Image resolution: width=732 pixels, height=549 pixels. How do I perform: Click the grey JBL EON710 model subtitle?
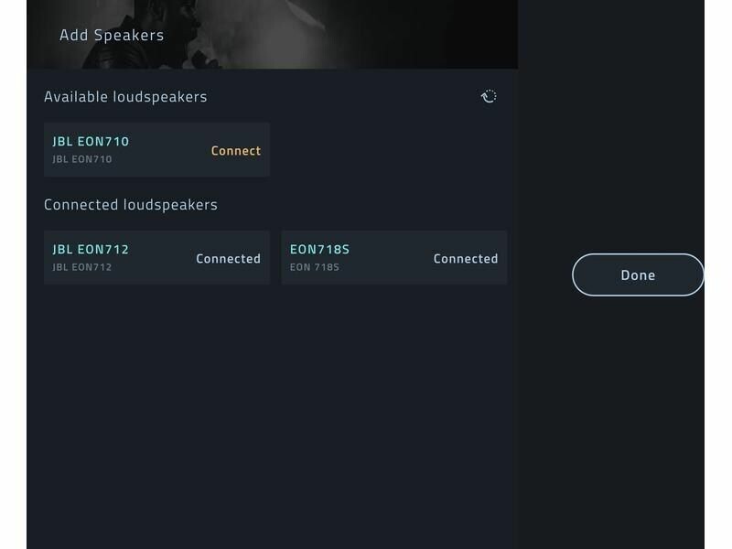tap(82, 159)
